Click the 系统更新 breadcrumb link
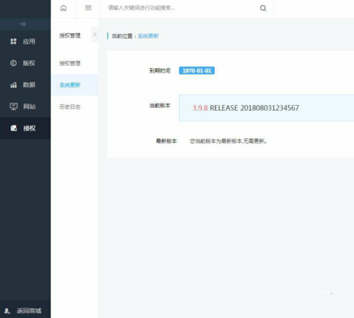 (148, 36)
